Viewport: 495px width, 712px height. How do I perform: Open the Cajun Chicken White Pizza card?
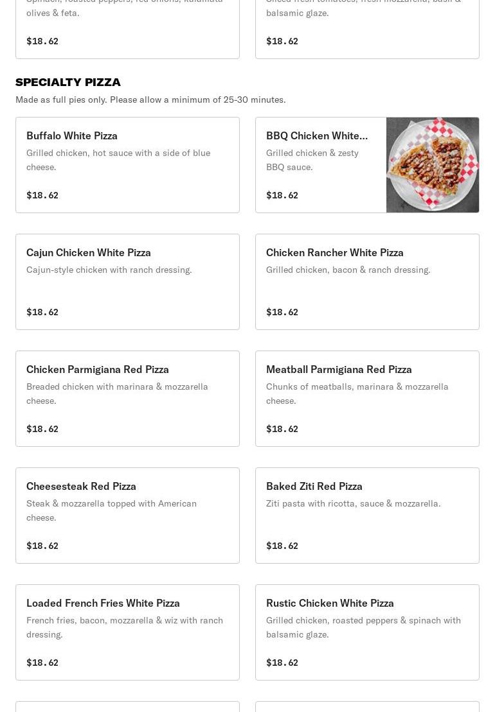coord(127,282)
